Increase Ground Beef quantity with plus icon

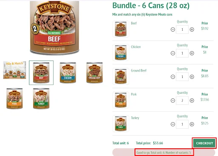coord(192,77)
